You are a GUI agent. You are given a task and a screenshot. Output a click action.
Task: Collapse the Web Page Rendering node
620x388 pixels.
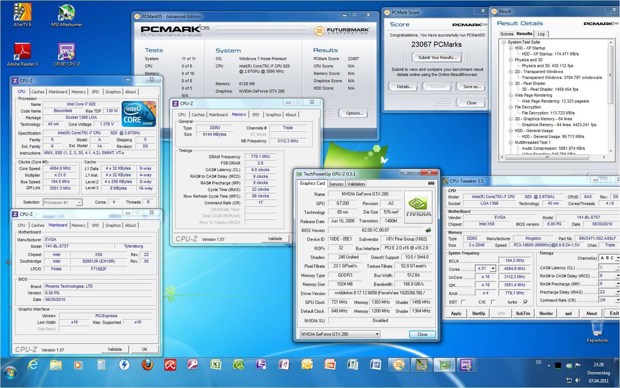click(x=511, y=95)
